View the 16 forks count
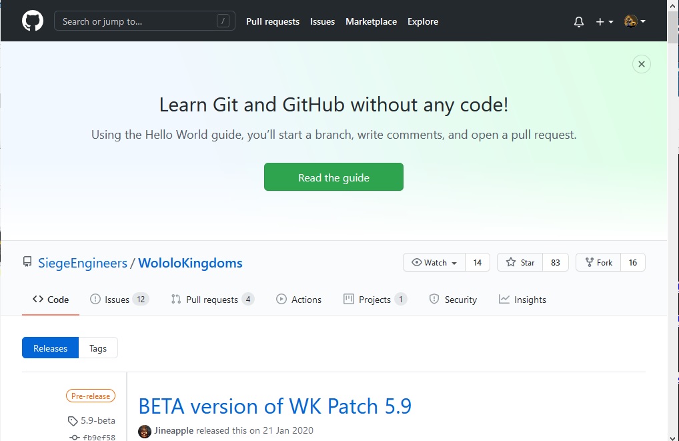The width and height of the screenshot is (679, 441). [633, 262]
